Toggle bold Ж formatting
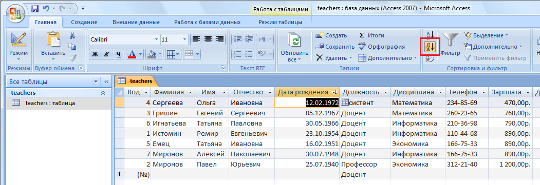Viewport: 540px width, 185px height. [95, 54]
